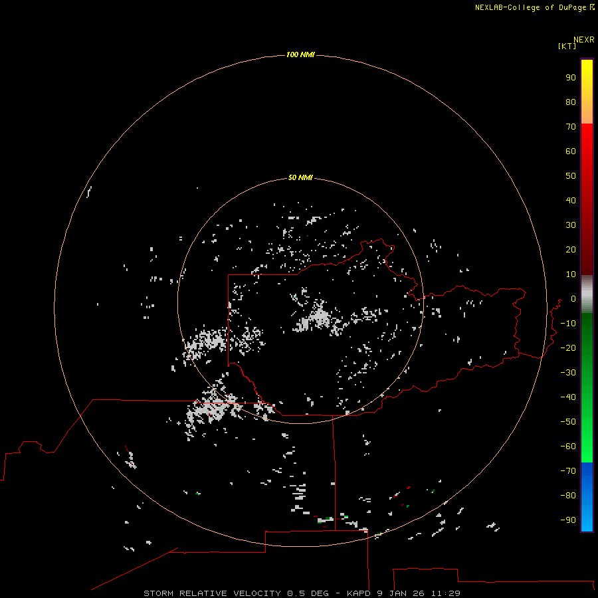Viewport: 598px width, 598px height.
Task: Click the 40 value on velocity scale
Action: (x=571, y=200)
